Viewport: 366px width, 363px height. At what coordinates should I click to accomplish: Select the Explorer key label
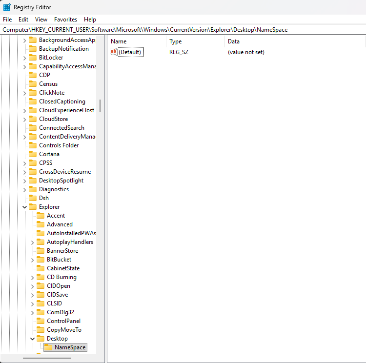coord(49,207)
